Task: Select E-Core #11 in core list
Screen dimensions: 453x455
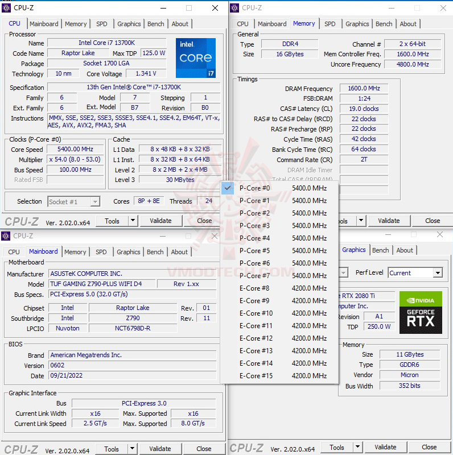Action: coord(279,325)
